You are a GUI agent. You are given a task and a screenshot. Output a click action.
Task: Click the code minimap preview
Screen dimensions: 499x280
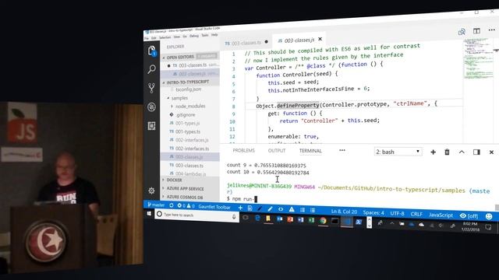tap(478, 59)
